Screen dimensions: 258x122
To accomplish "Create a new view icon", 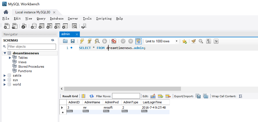I will tap(49, 26).
